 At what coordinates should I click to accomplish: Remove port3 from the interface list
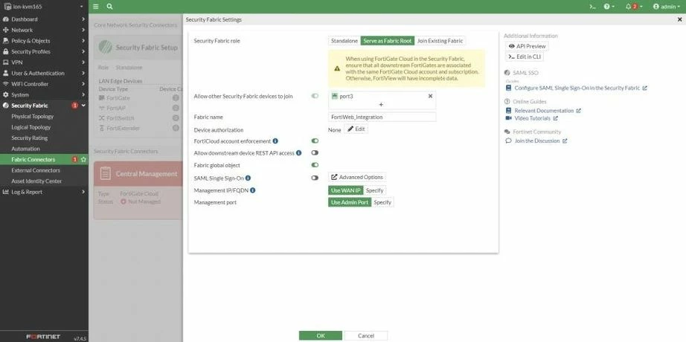[x=430, y=96]
